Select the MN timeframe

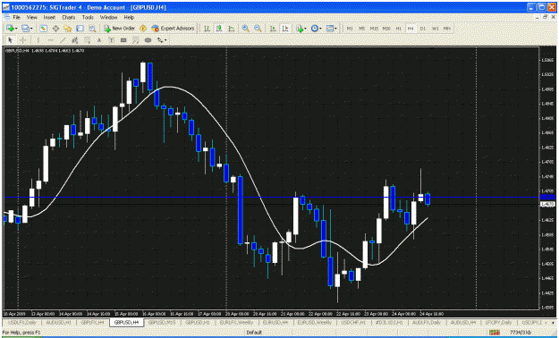pyautogui.click(x=447, y=29)
